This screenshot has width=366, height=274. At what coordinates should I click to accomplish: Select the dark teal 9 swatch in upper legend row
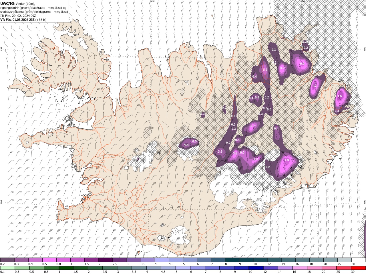coord(246,260)
